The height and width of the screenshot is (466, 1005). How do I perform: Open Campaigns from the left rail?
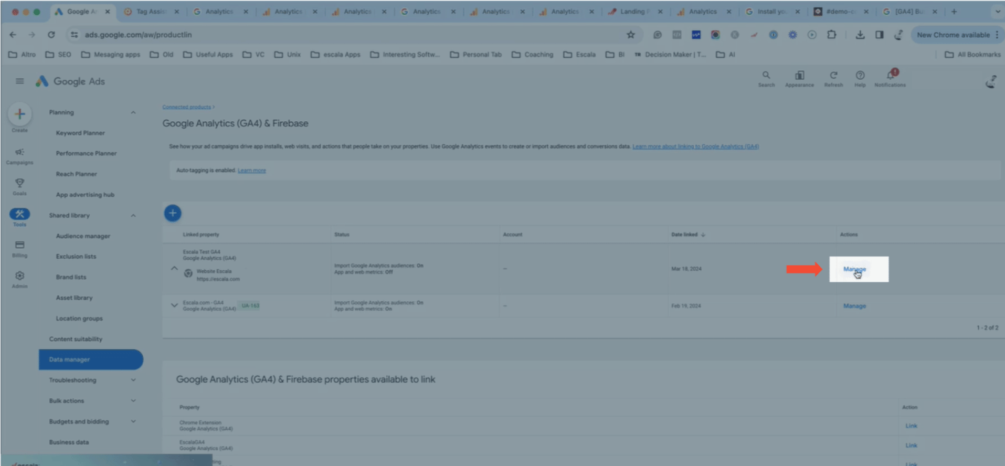pyautogui.click(x=19, y=155)
